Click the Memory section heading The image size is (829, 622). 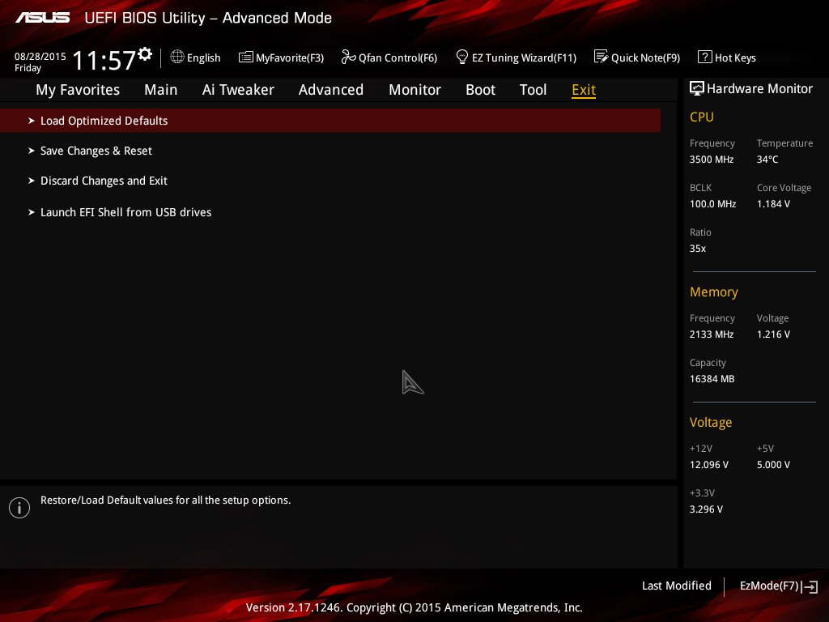[x=714, y=292]
